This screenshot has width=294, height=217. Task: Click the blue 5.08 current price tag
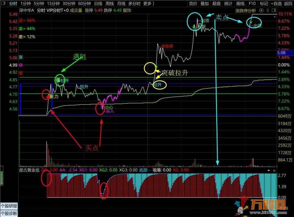[285, 53]
